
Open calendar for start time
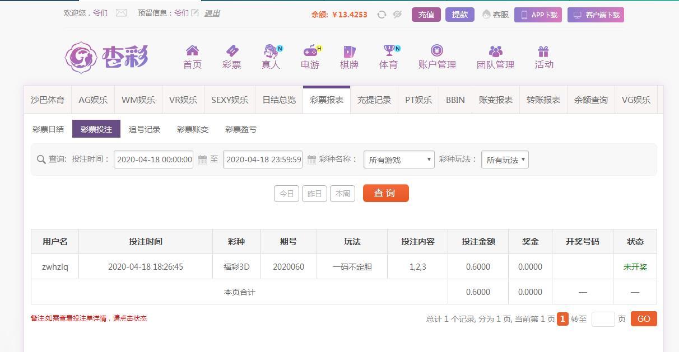[203, 159]
